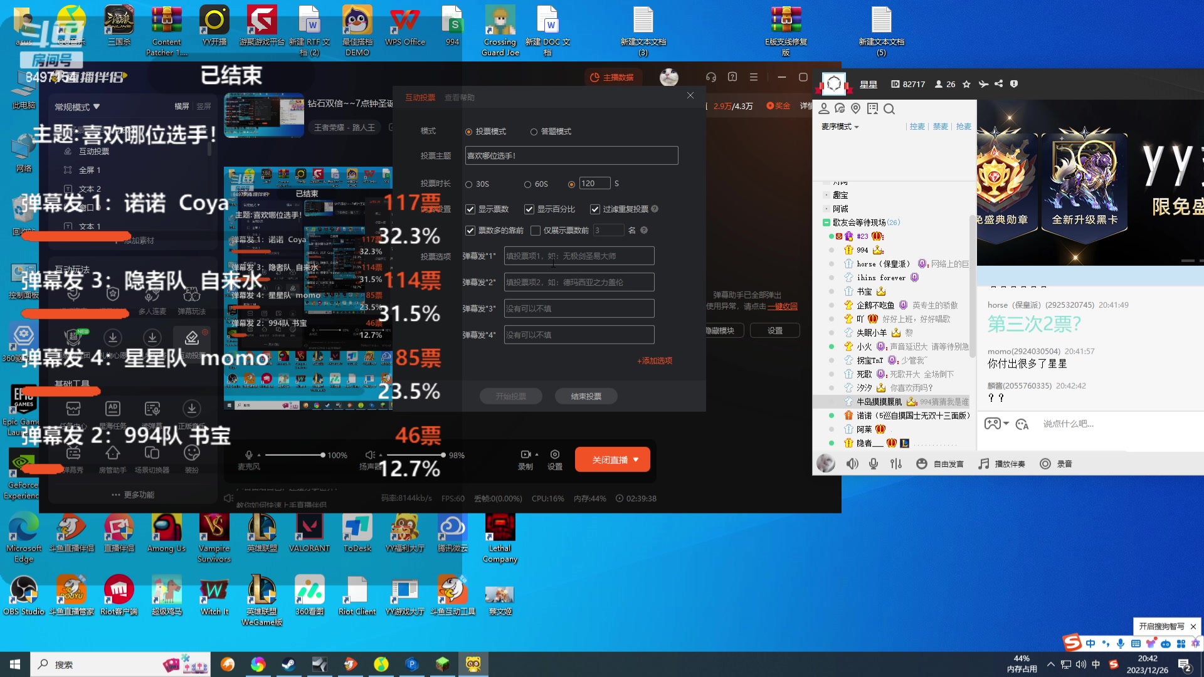Select the 答题模式 radio button
Viewport: 1204px width, 677px height.
coord(534,132)
